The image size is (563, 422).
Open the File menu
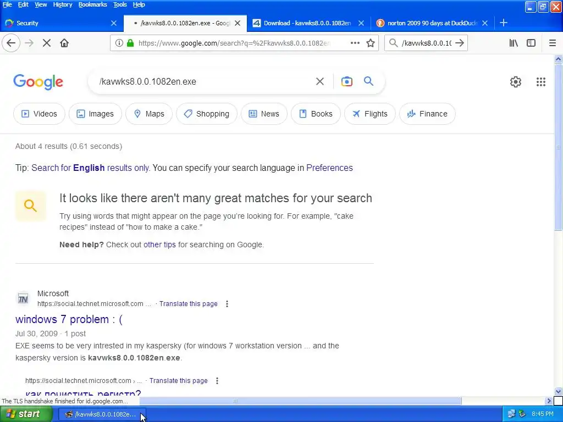7,4
